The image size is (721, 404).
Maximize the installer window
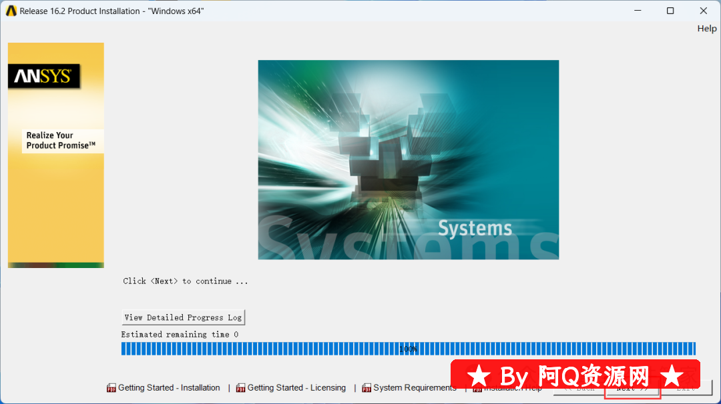[670, 11]
